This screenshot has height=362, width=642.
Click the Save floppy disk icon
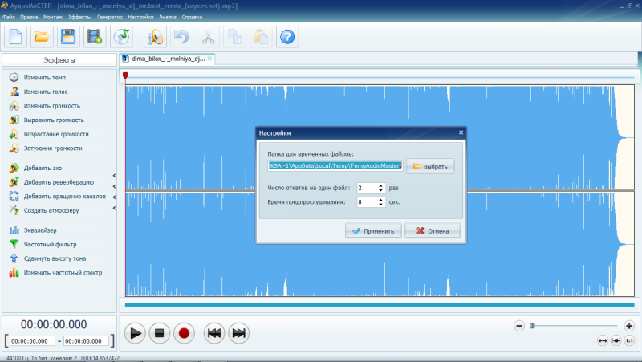tap(68, 36)
